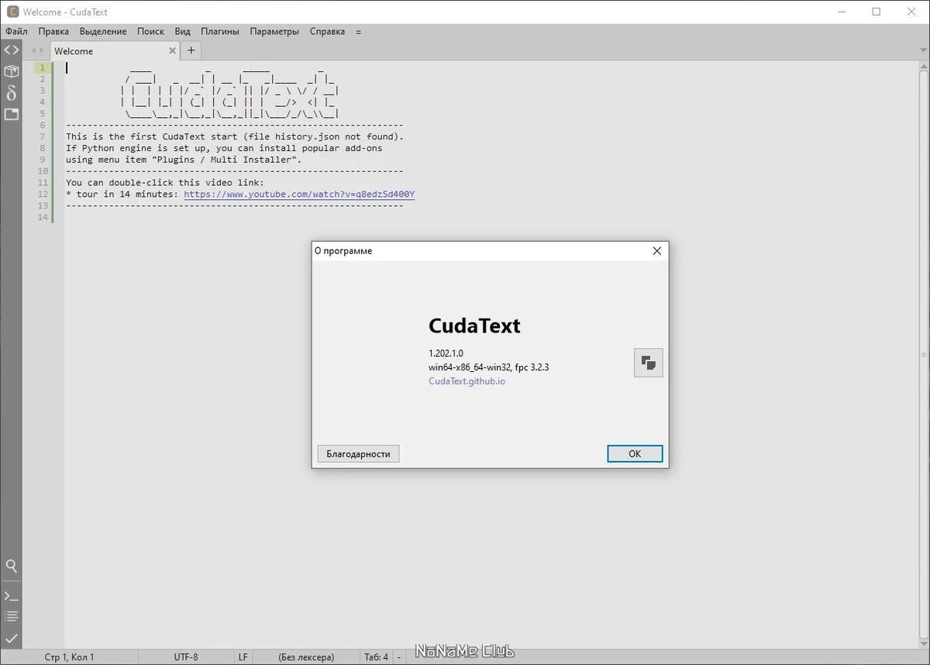Open the Validate checkmark icon in sidebar
The image size is (930, 665).
[x=11, y=638]
